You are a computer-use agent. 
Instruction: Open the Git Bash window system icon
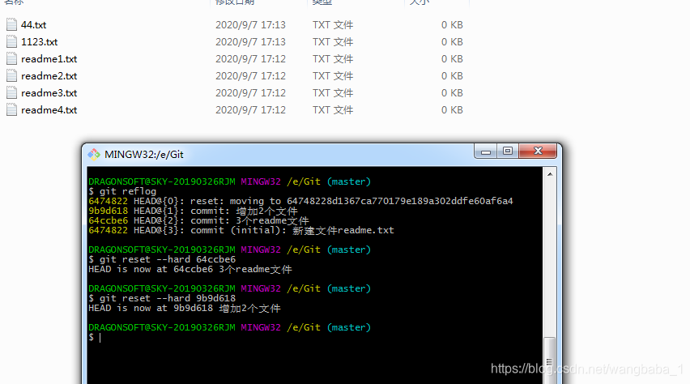click(x=94, y=155)
